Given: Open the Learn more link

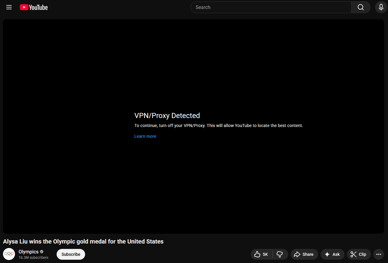Looking at the screenshot, I should click(145, 136).
